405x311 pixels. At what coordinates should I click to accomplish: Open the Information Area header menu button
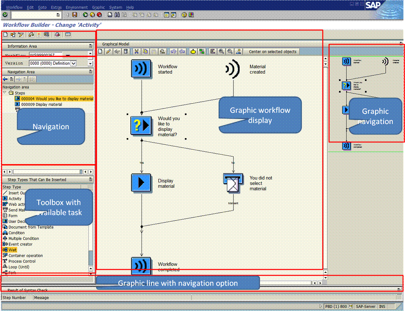(x=91, y=46)
